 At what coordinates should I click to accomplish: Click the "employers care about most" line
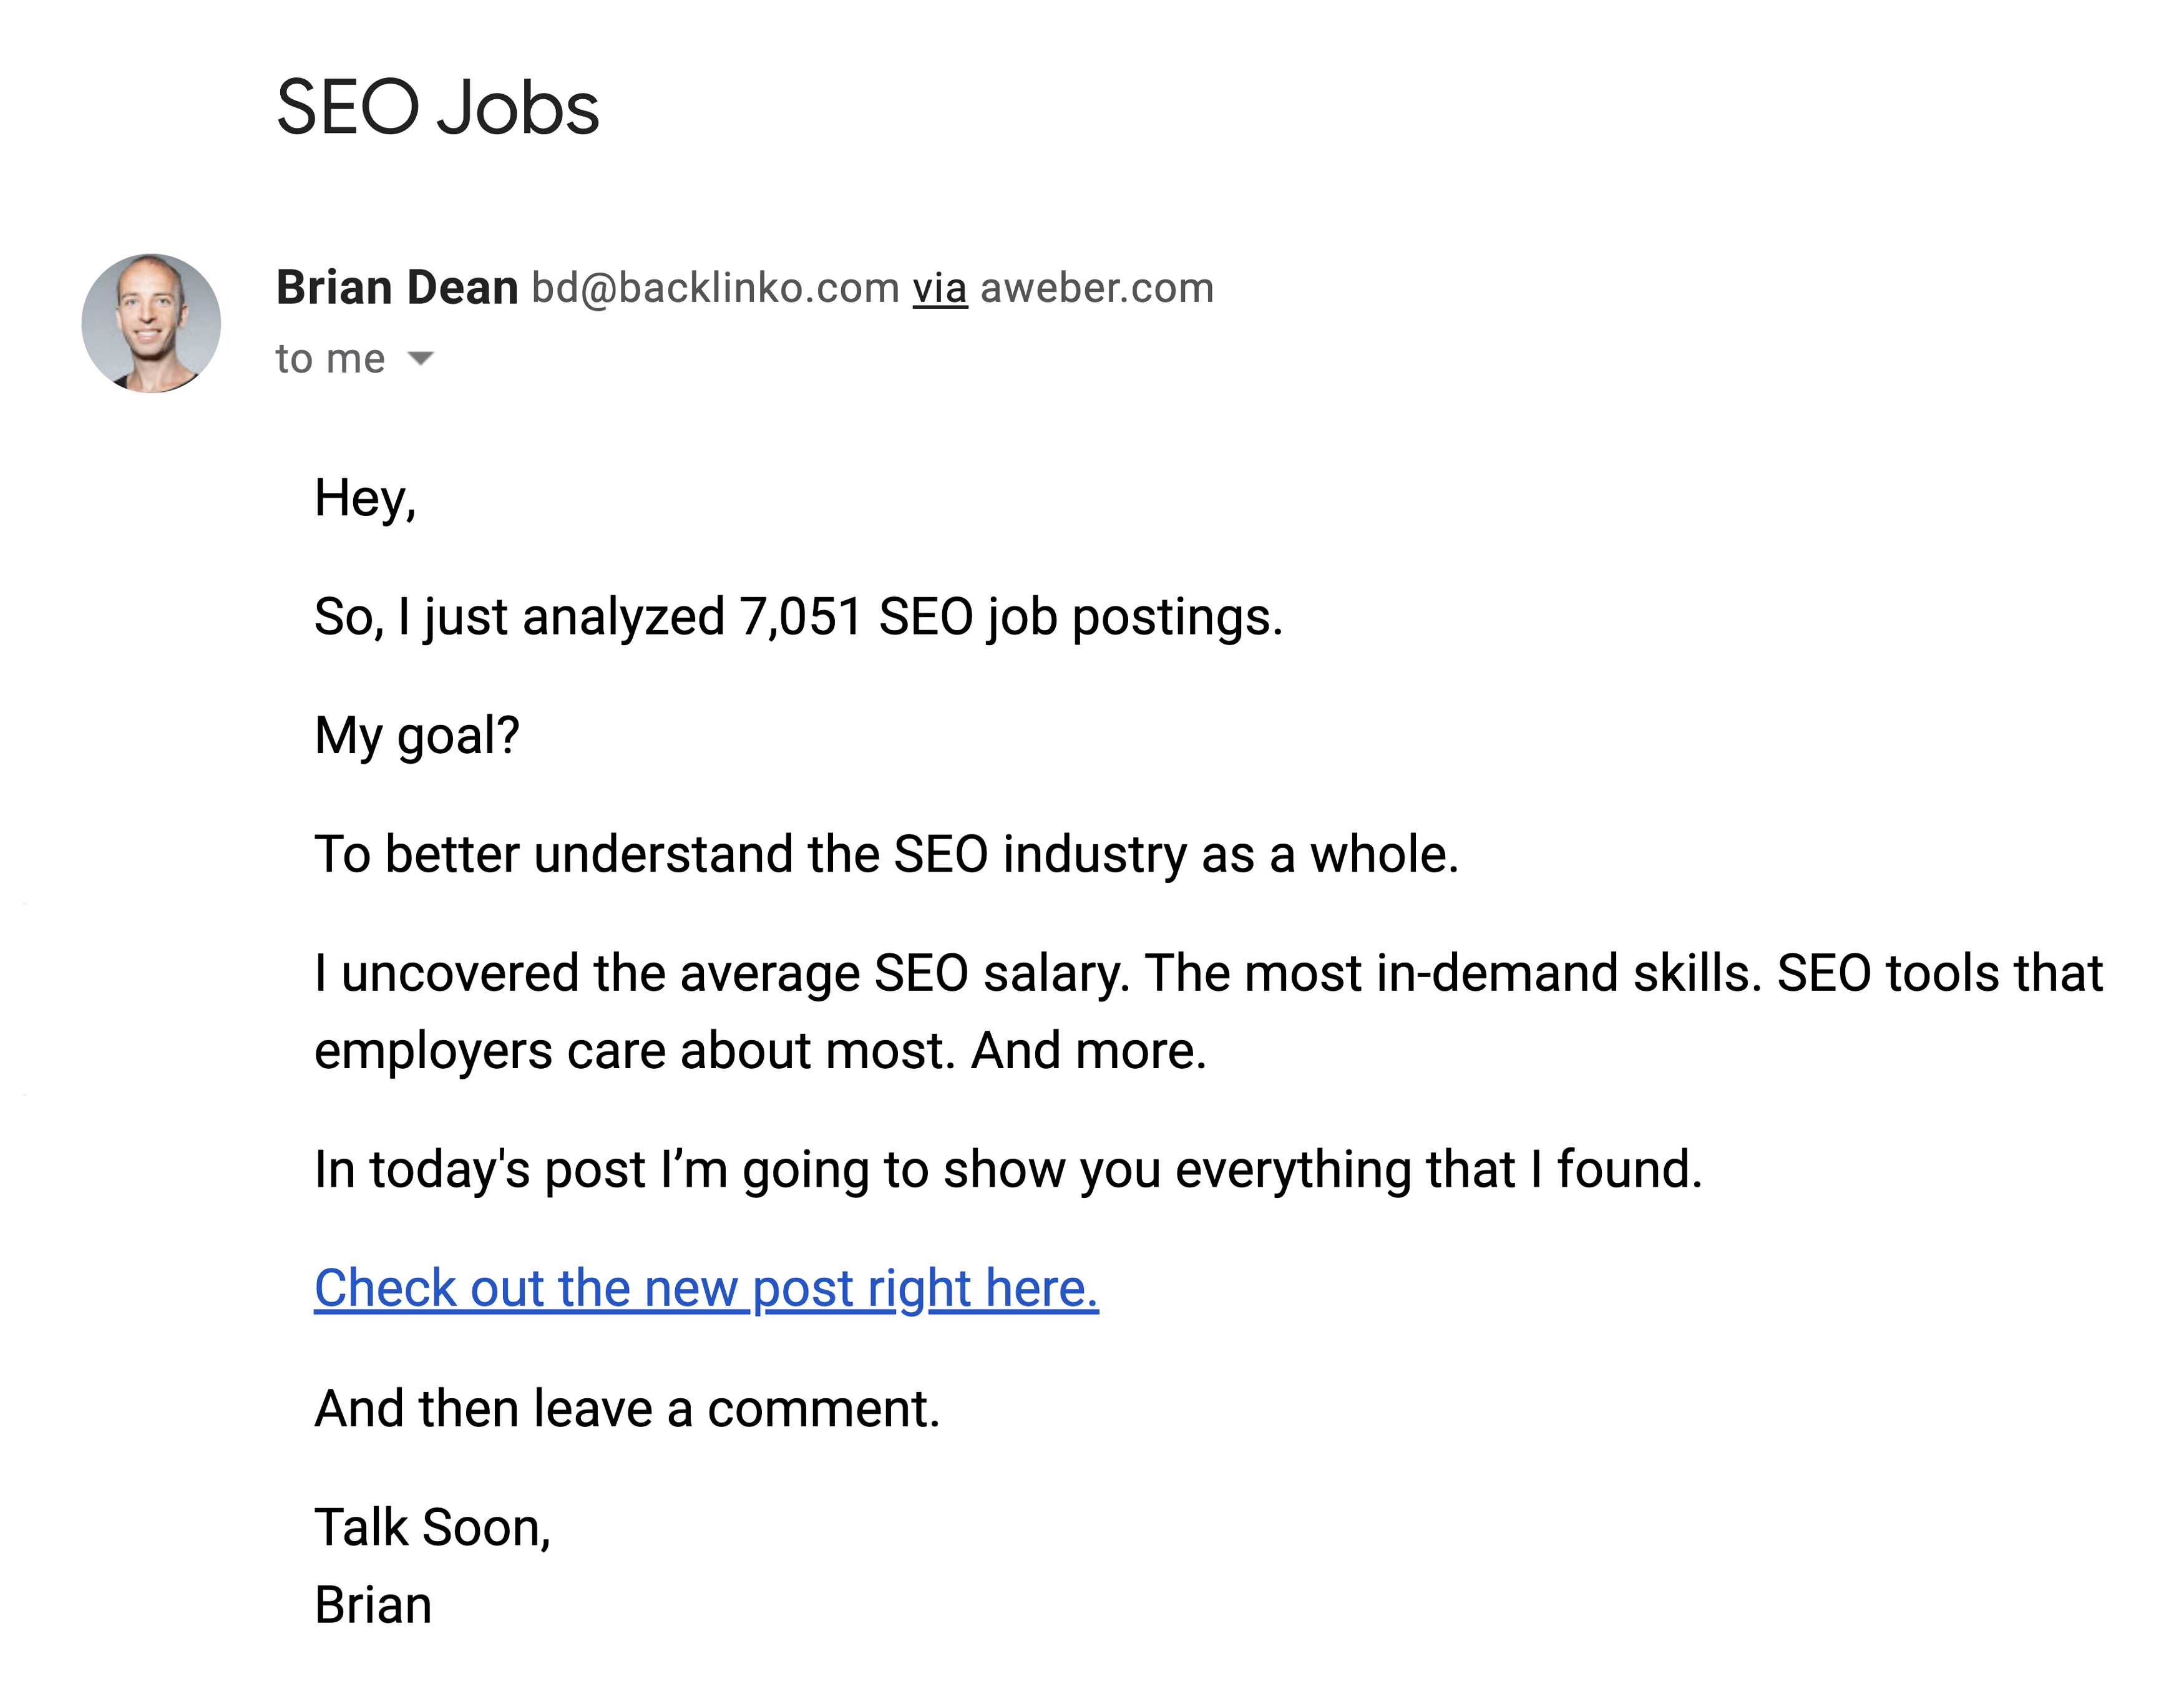[x=761, y=1052]
